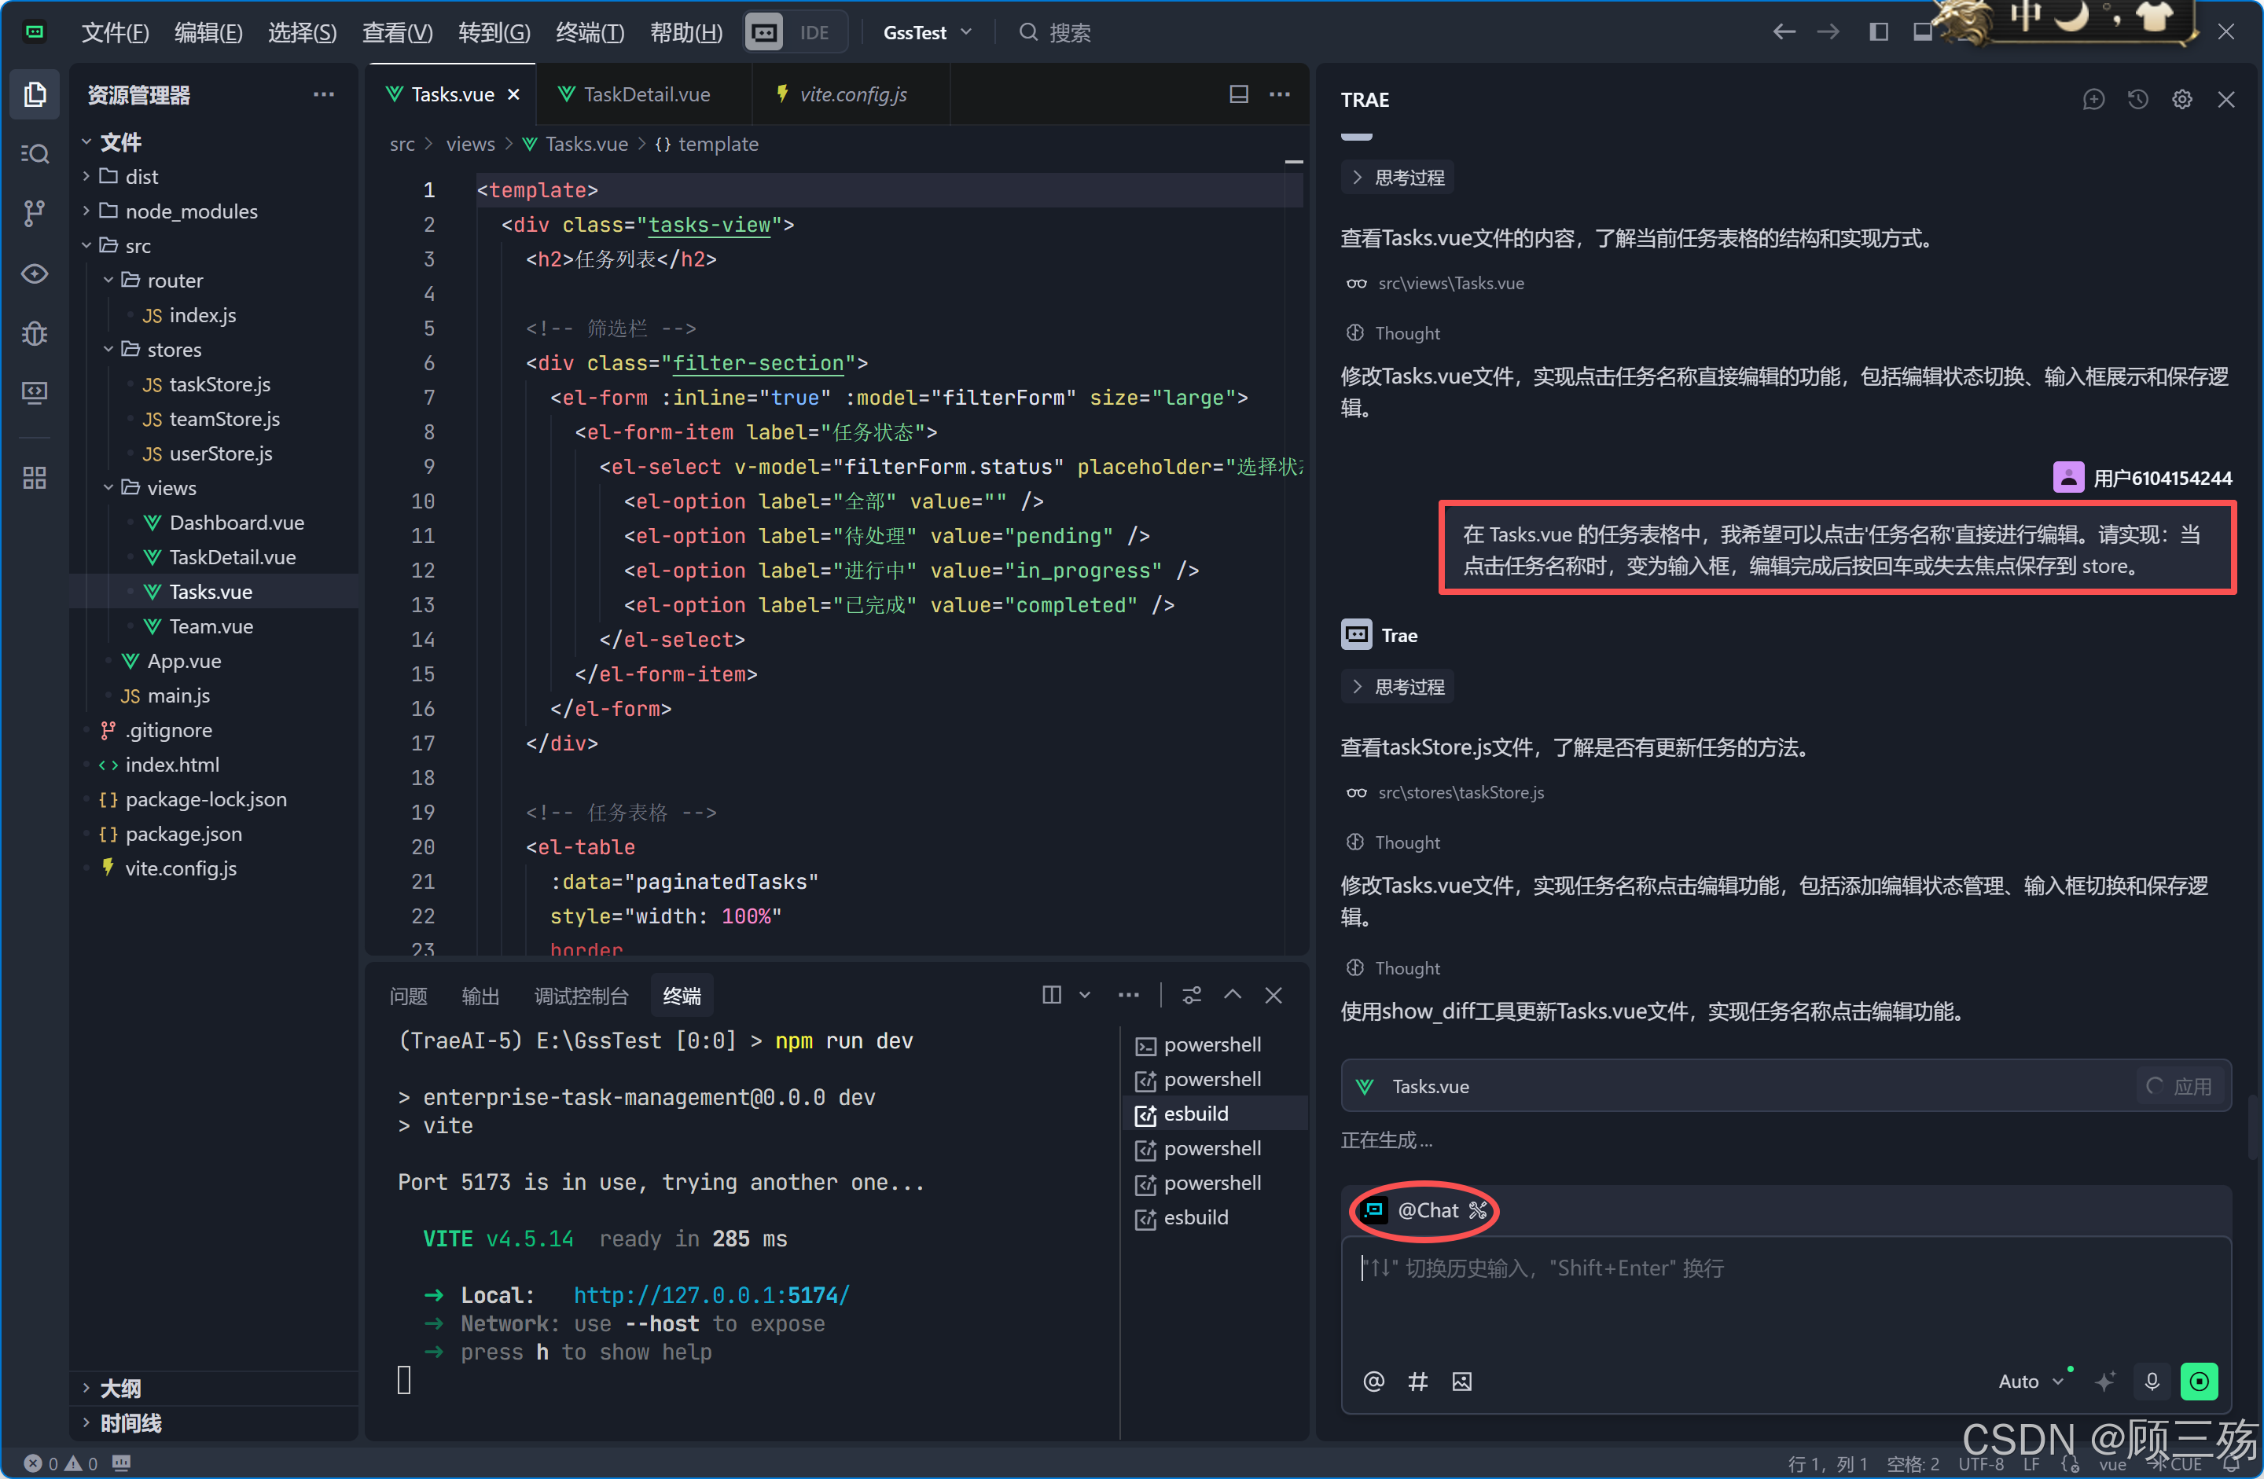The width and height of the screenshot is (2264, 1479).
Task: Click the image attach icon in chat input
Action: tap(1461, 1381)
